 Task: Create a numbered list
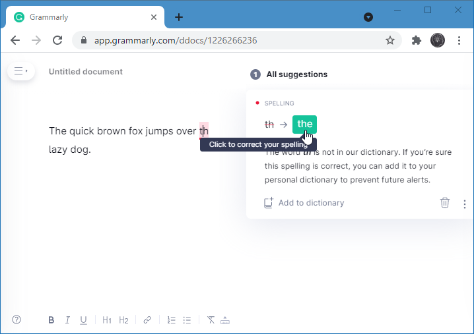pyautogui.click(x=172, y=320)
